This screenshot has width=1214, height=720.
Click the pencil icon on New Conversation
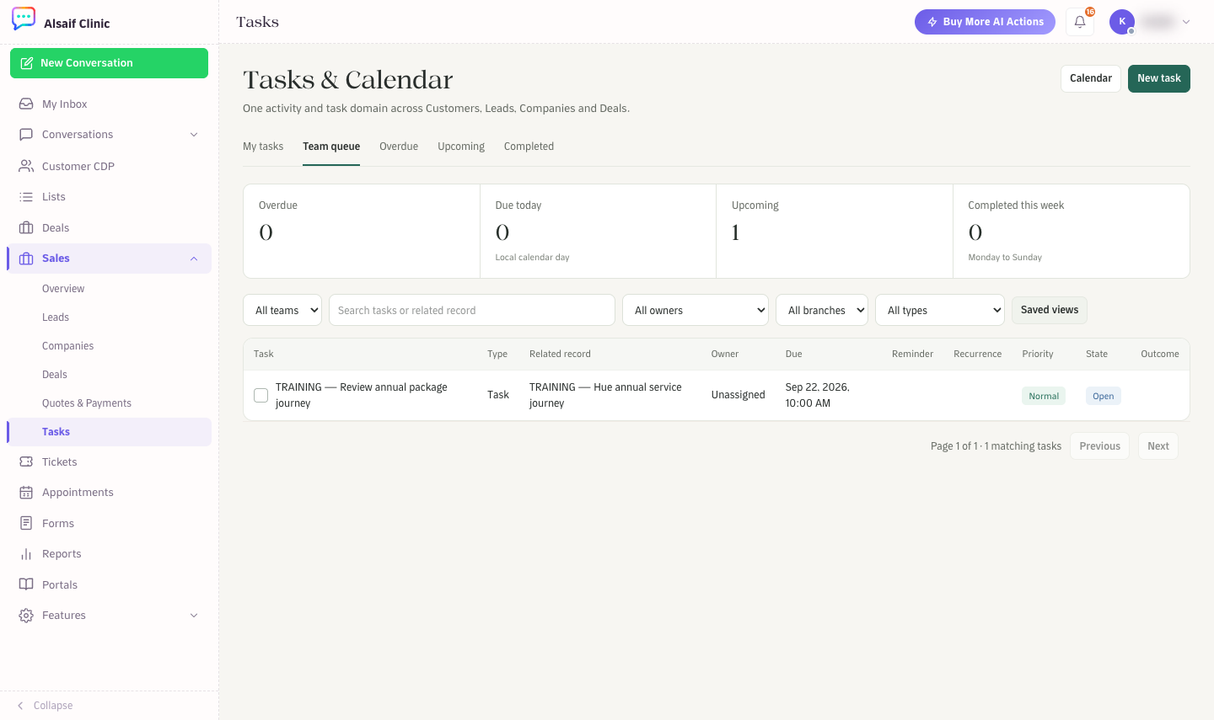tap(27, 63)
